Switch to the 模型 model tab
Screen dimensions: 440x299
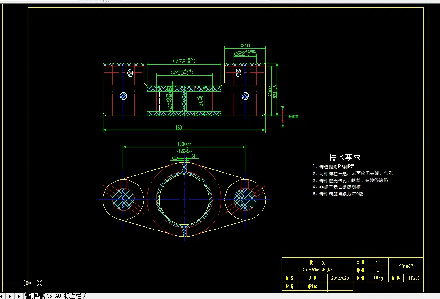(x=34, y=296)
